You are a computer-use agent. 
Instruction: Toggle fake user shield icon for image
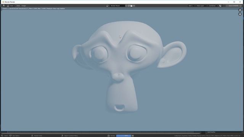[x=126, y=6]
